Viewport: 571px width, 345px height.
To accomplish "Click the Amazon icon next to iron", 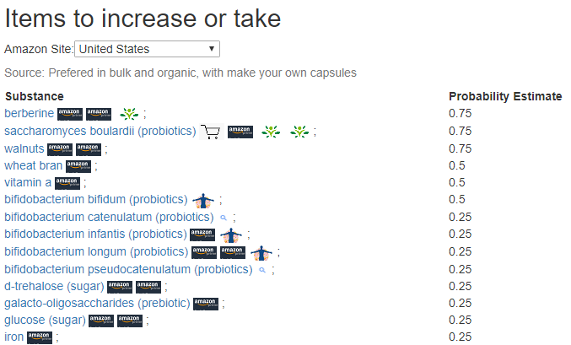I will [40, 337].
